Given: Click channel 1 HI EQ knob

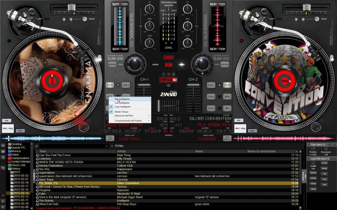Looking at the screenshot, I should tap(150, 9).
